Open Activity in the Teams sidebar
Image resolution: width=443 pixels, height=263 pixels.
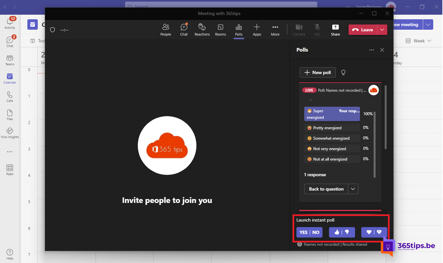point(10,23)
